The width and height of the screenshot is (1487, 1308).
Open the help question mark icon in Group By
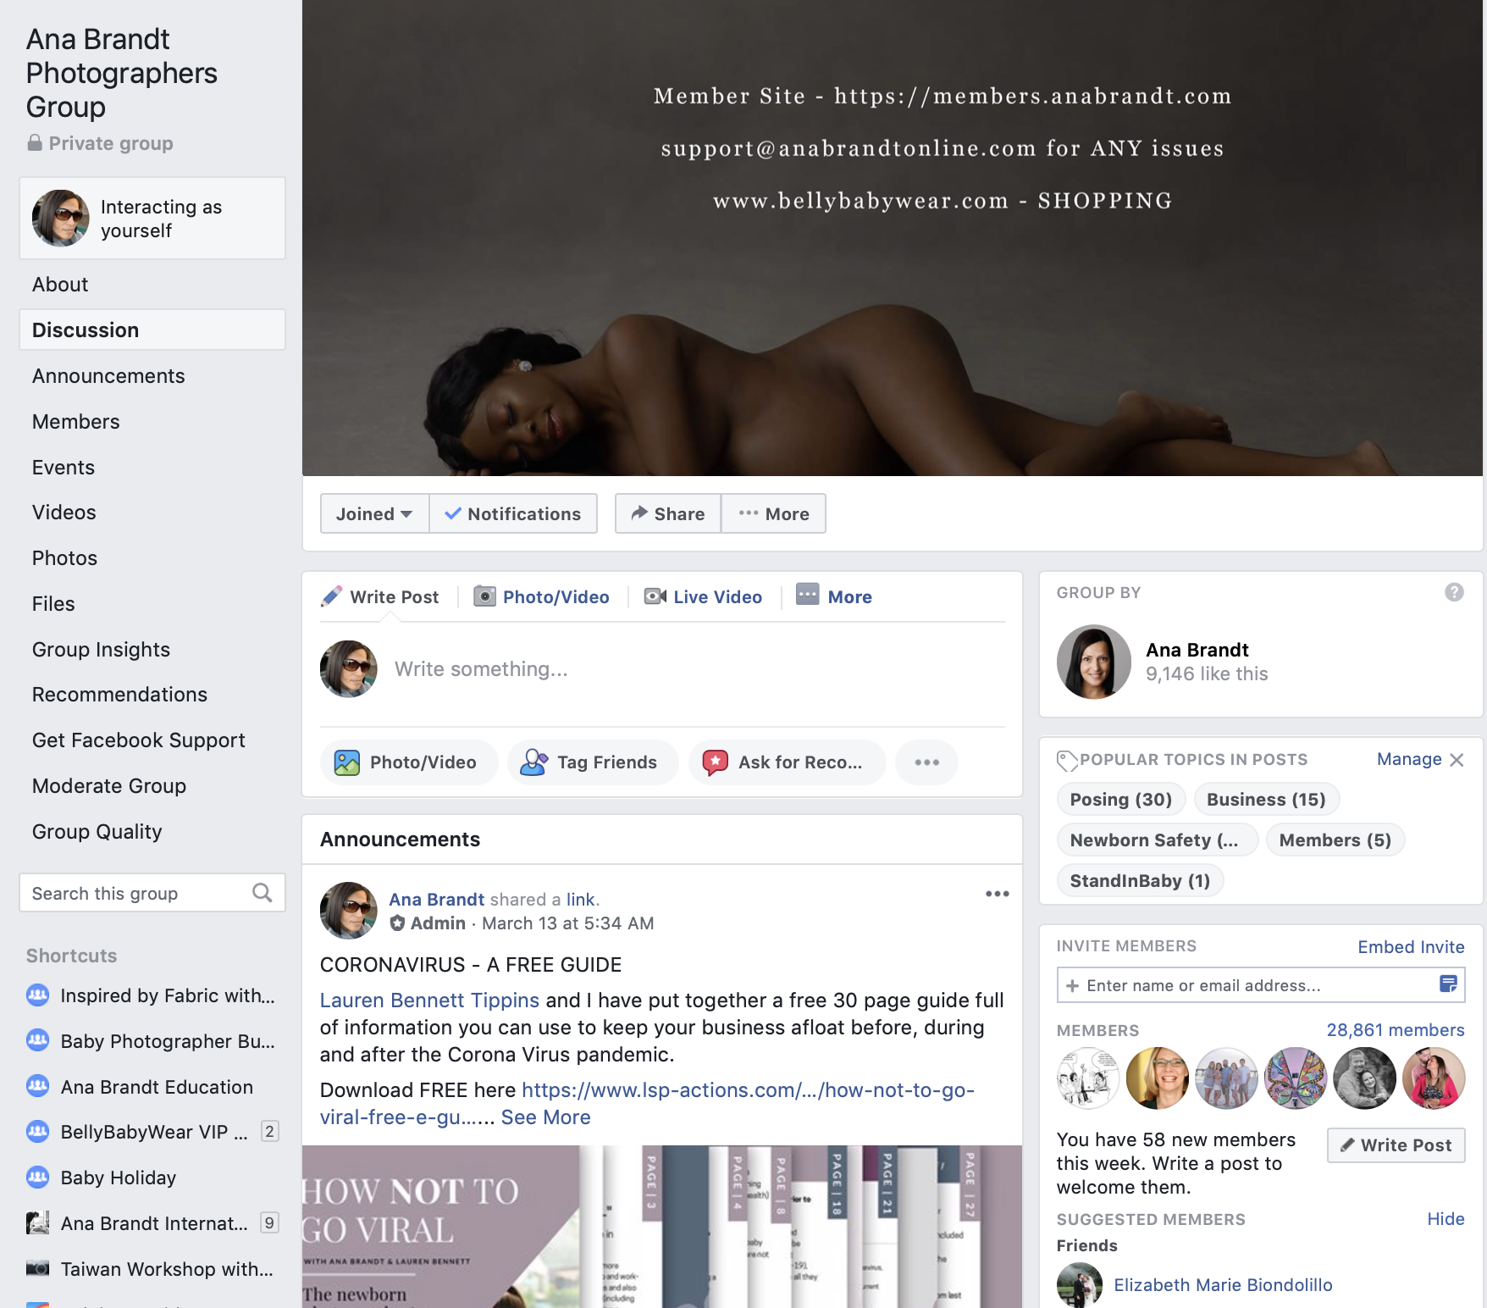[1454, 592]
